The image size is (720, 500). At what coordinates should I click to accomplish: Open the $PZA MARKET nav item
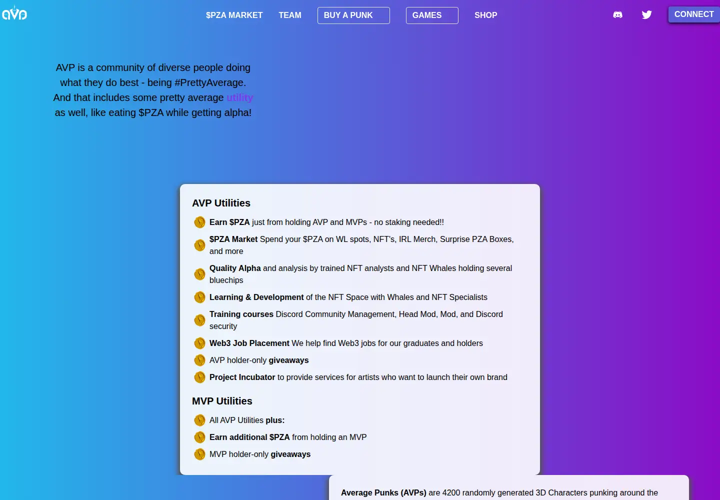(234, 15)
